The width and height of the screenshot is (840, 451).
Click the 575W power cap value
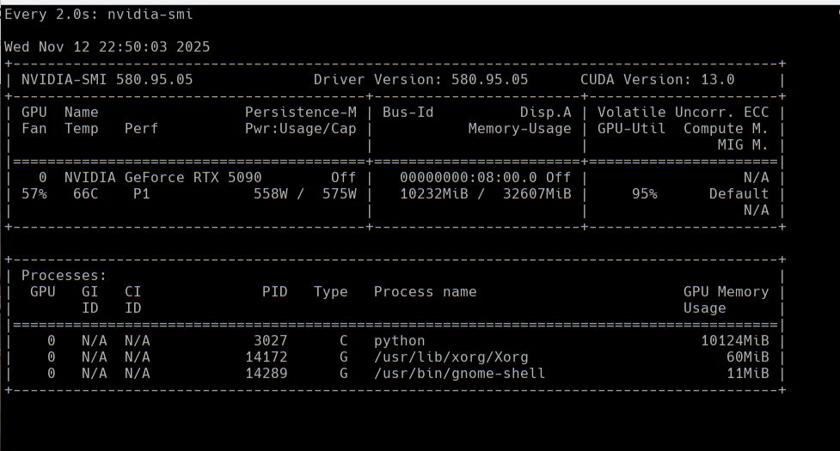coord(339,194)
